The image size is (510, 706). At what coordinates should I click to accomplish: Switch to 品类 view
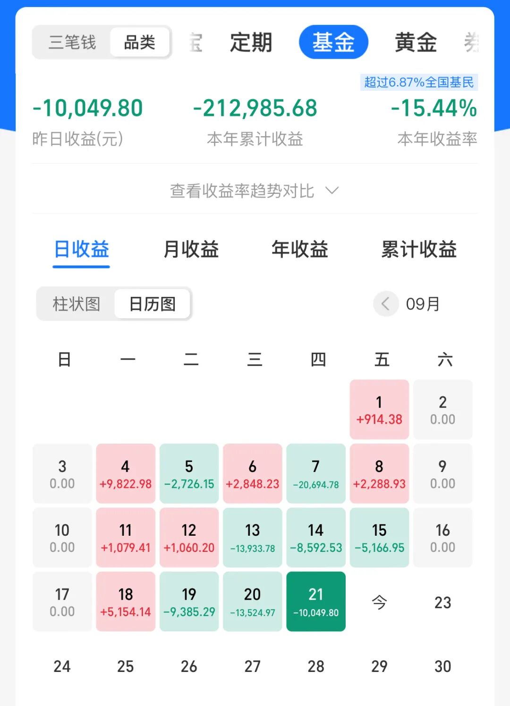pyautogui.click(x=140, y=43)
